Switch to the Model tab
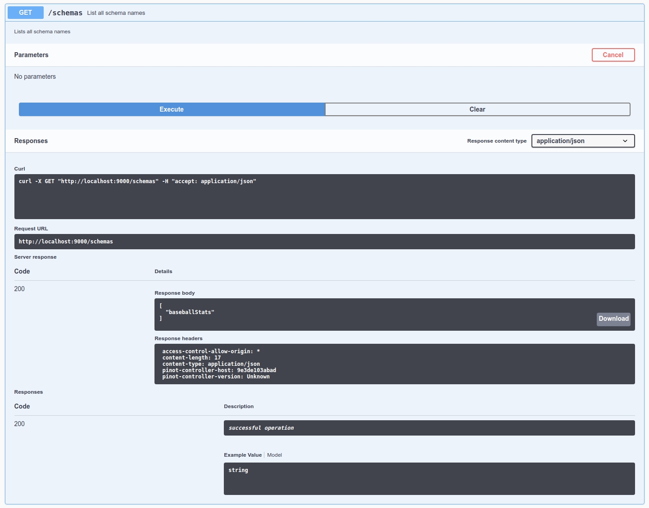Image resolution: width=649 pixels, height=508 pixels. [x=274, y=455]
